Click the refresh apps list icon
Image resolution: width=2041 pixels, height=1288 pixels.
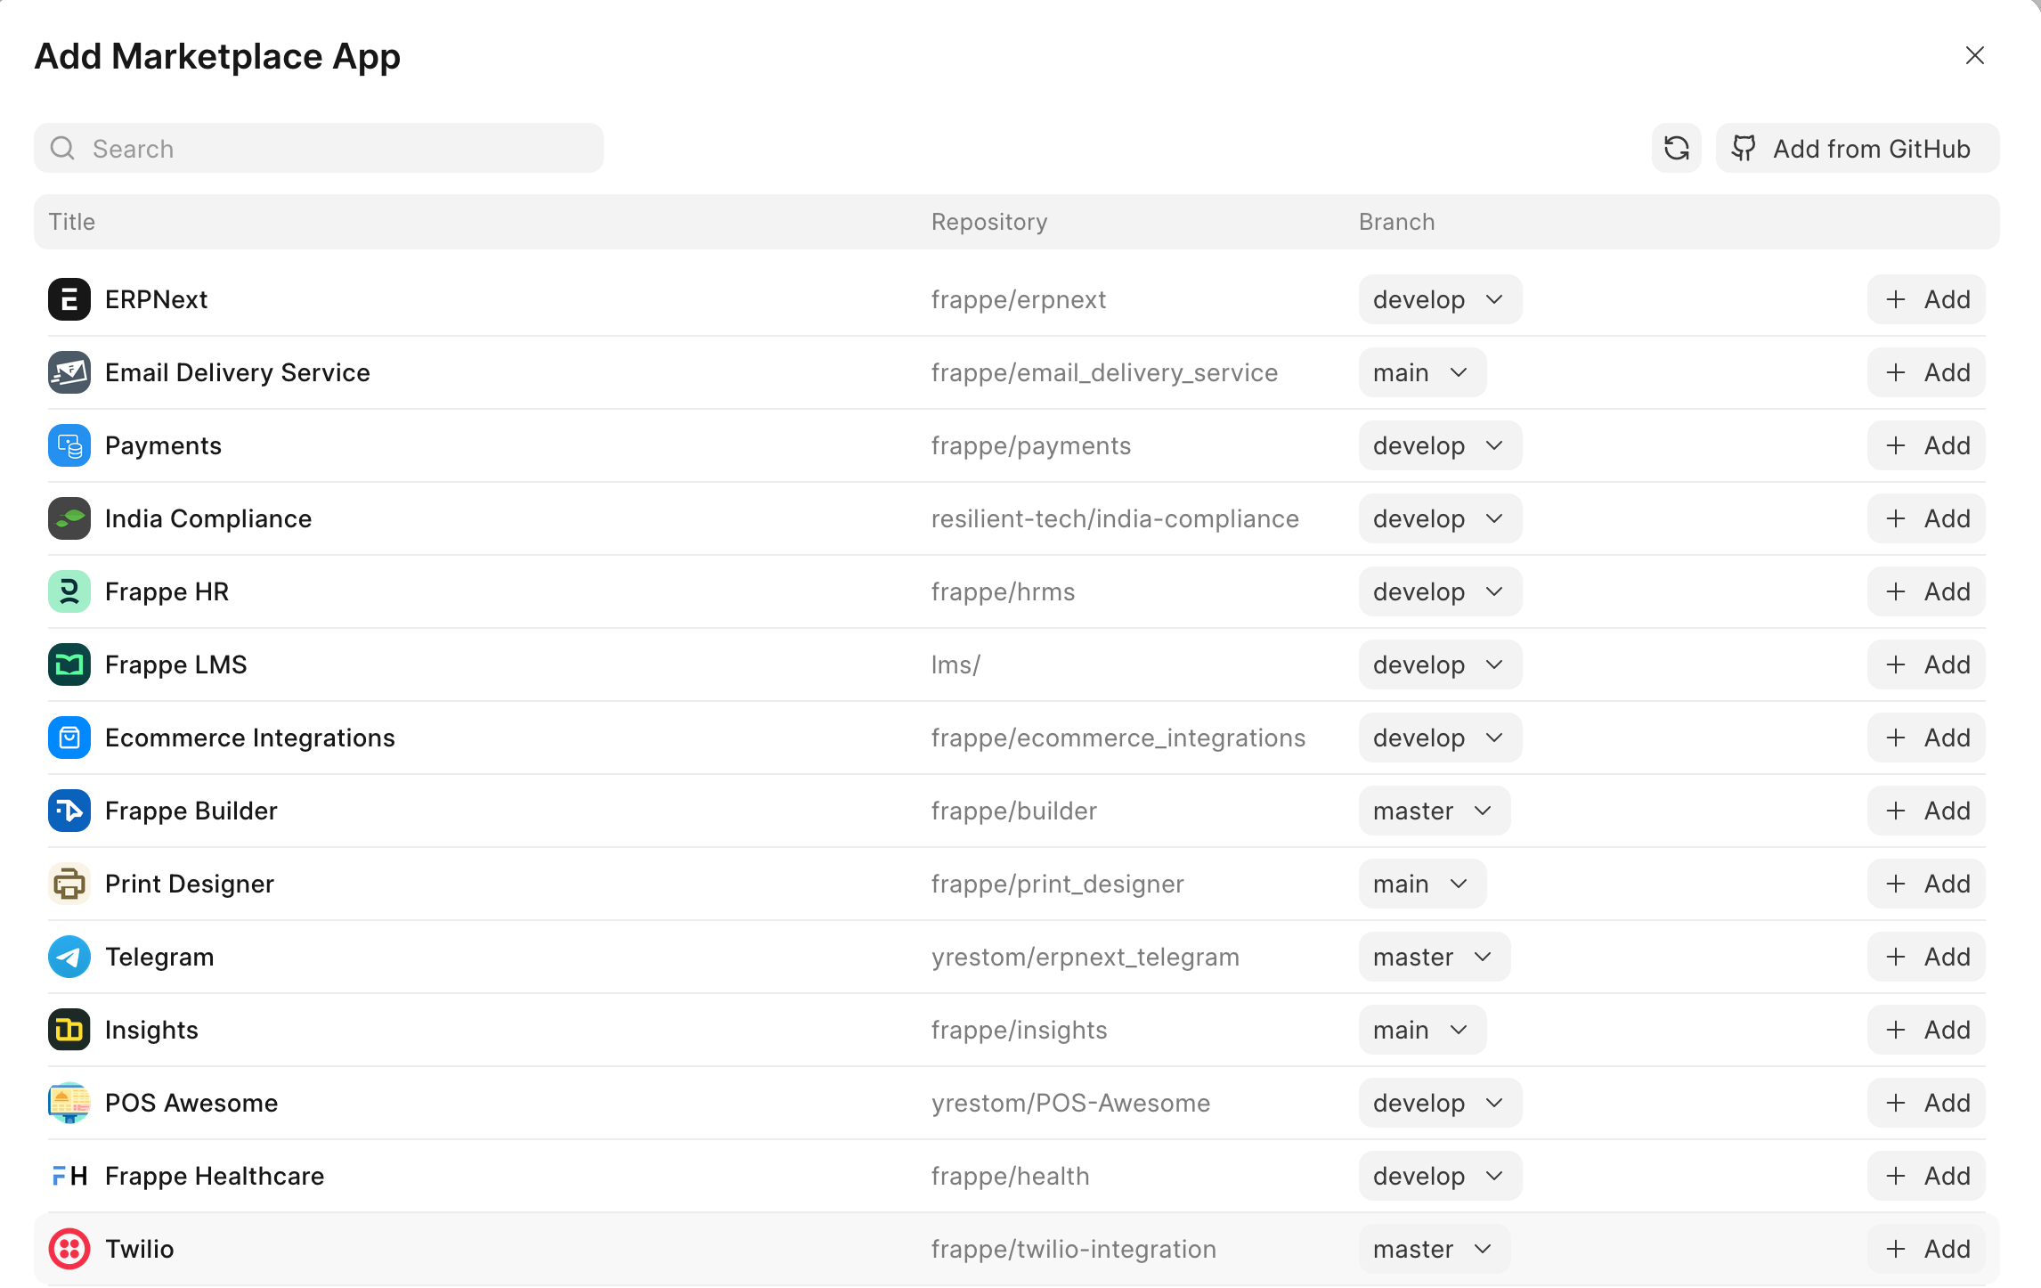(1676, 148)
